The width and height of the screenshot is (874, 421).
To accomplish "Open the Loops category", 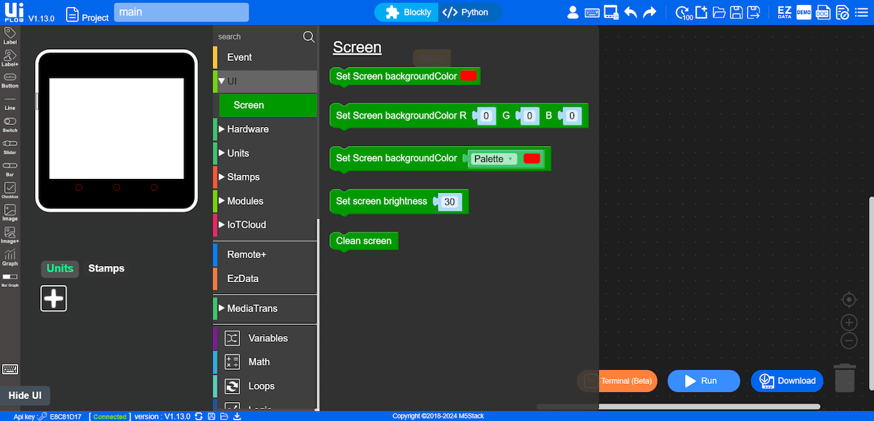I will tap(265, 386).
